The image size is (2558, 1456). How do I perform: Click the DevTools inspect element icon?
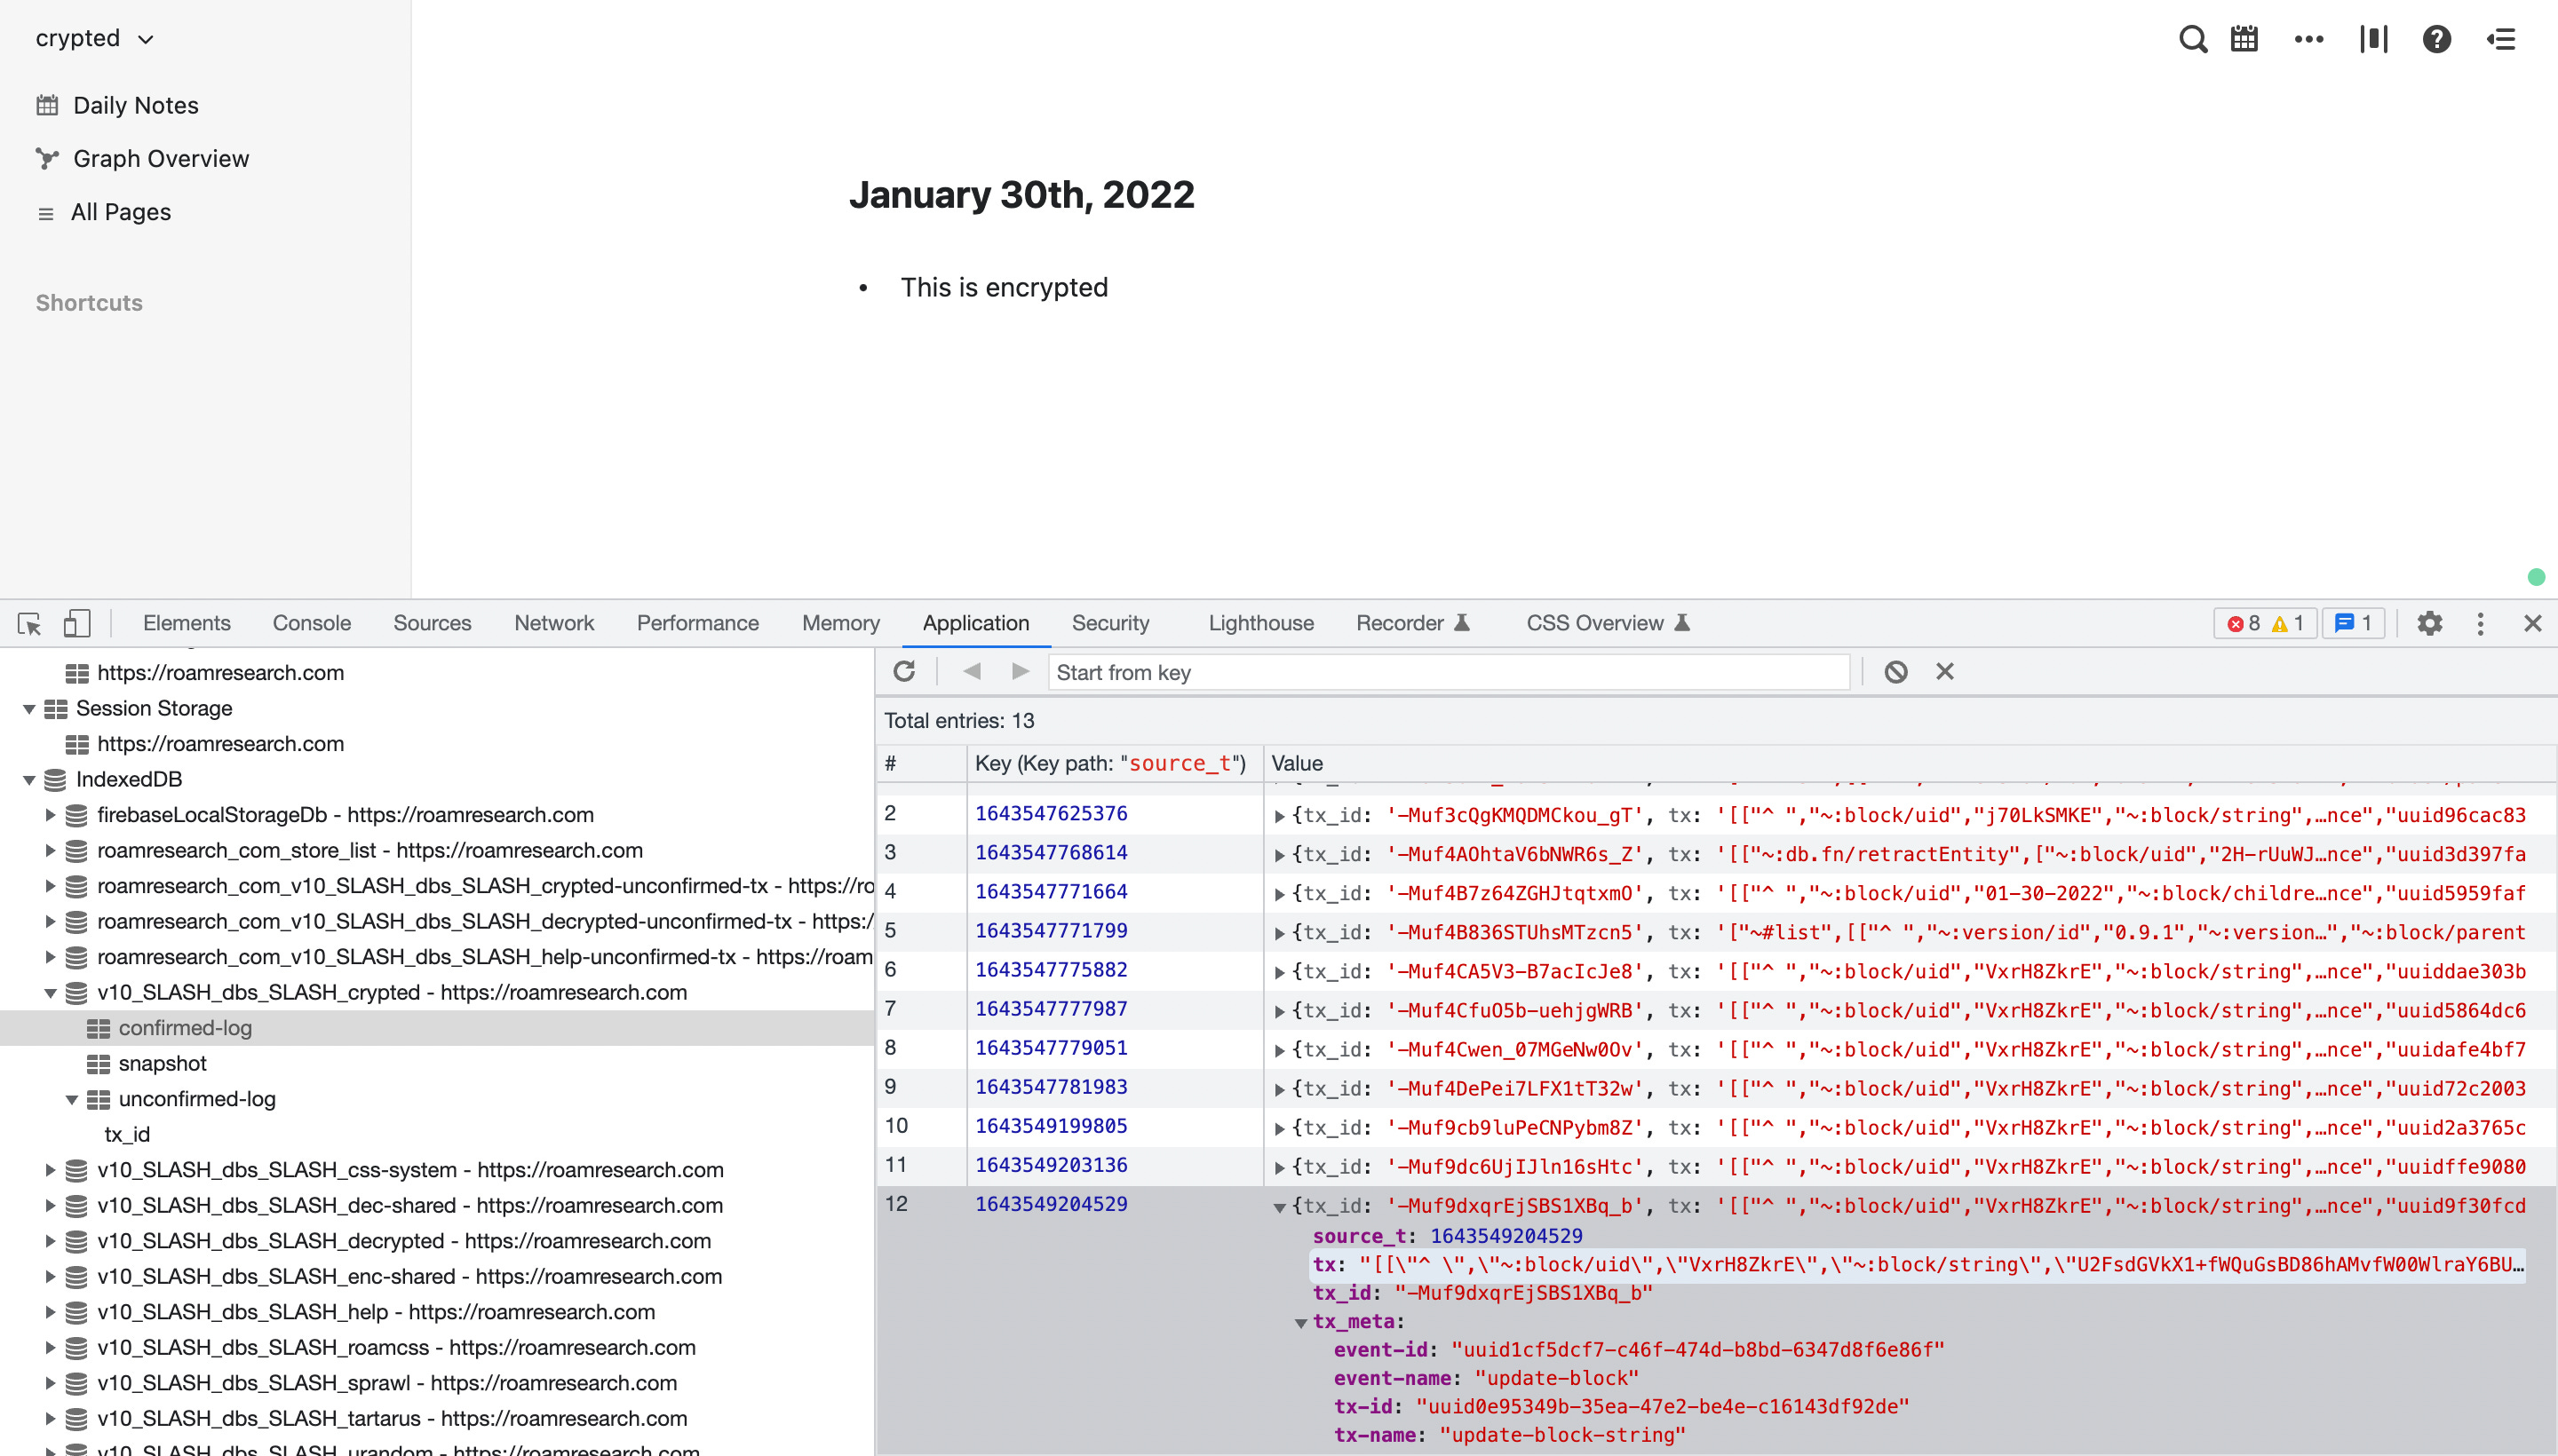point(29,623)
